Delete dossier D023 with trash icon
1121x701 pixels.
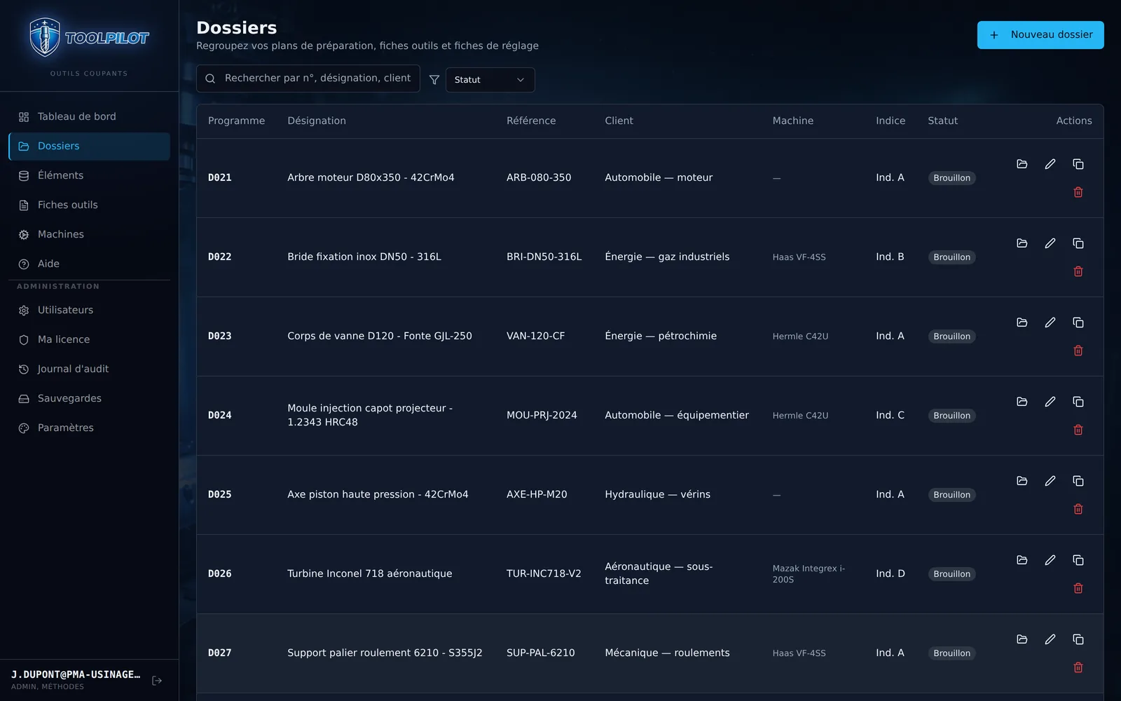pyautogui.click(x=1078, y=350)
